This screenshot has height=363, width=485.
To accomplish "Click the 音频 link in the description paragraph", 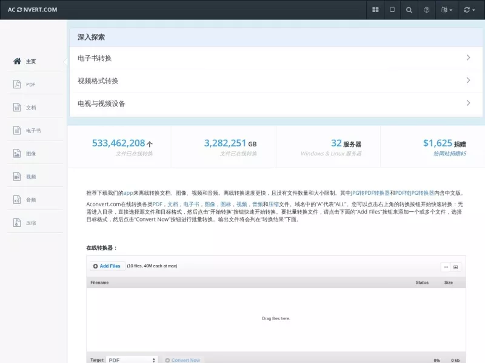I will pos(258,204).
